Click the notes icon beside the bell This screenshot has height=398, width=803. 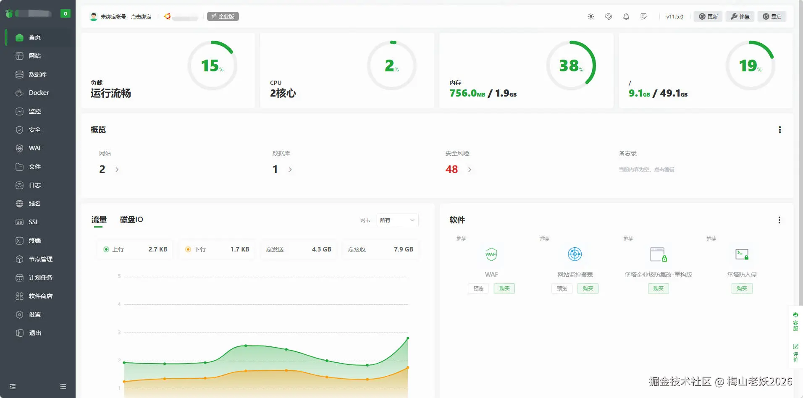point(643,16)
